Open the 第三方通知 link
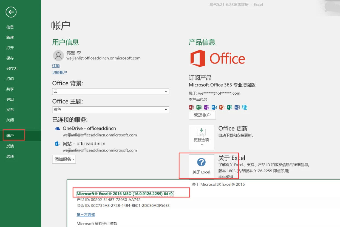Image resolution: width=340 pixels, height=227 pixels. [x=86, y=215]
